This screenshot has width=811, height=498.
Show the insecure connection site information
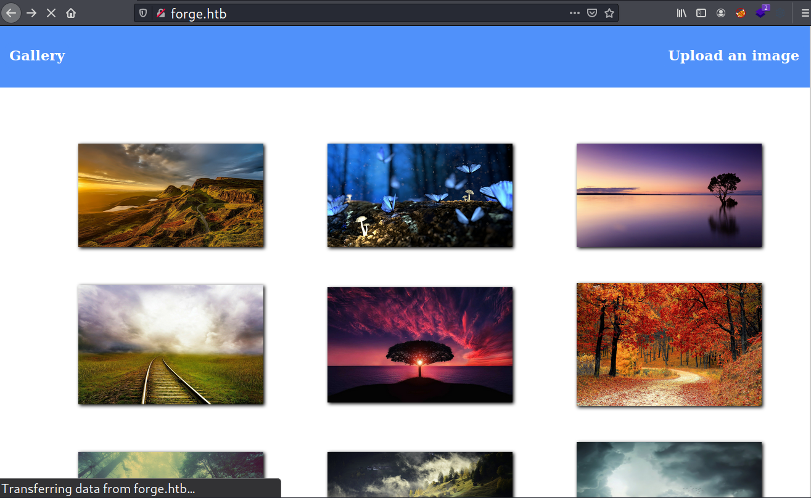tap(160, 13)
